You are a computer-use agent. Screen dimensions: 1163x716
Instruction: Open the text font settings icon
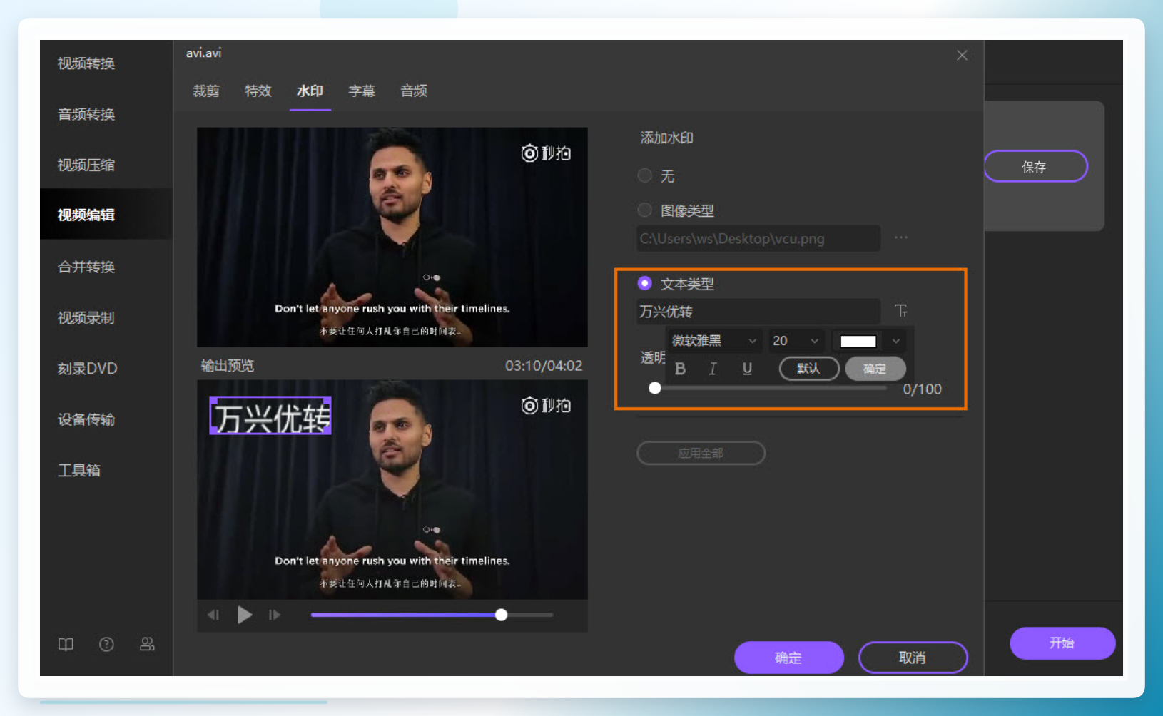pos(902,311)
